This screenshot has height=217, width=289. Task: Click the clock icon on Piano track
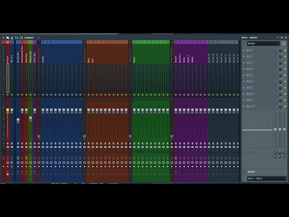[x=134, y=162]
